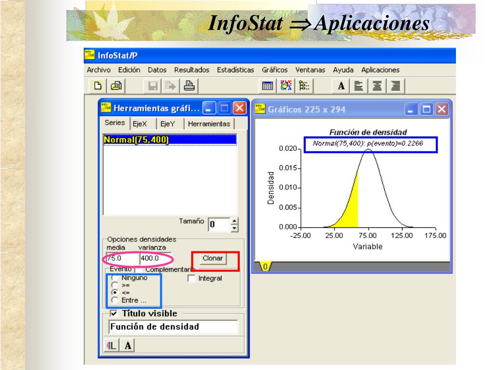Click the media input field
The height and width of the screenshot is (370, 493).
coord(123,258)
